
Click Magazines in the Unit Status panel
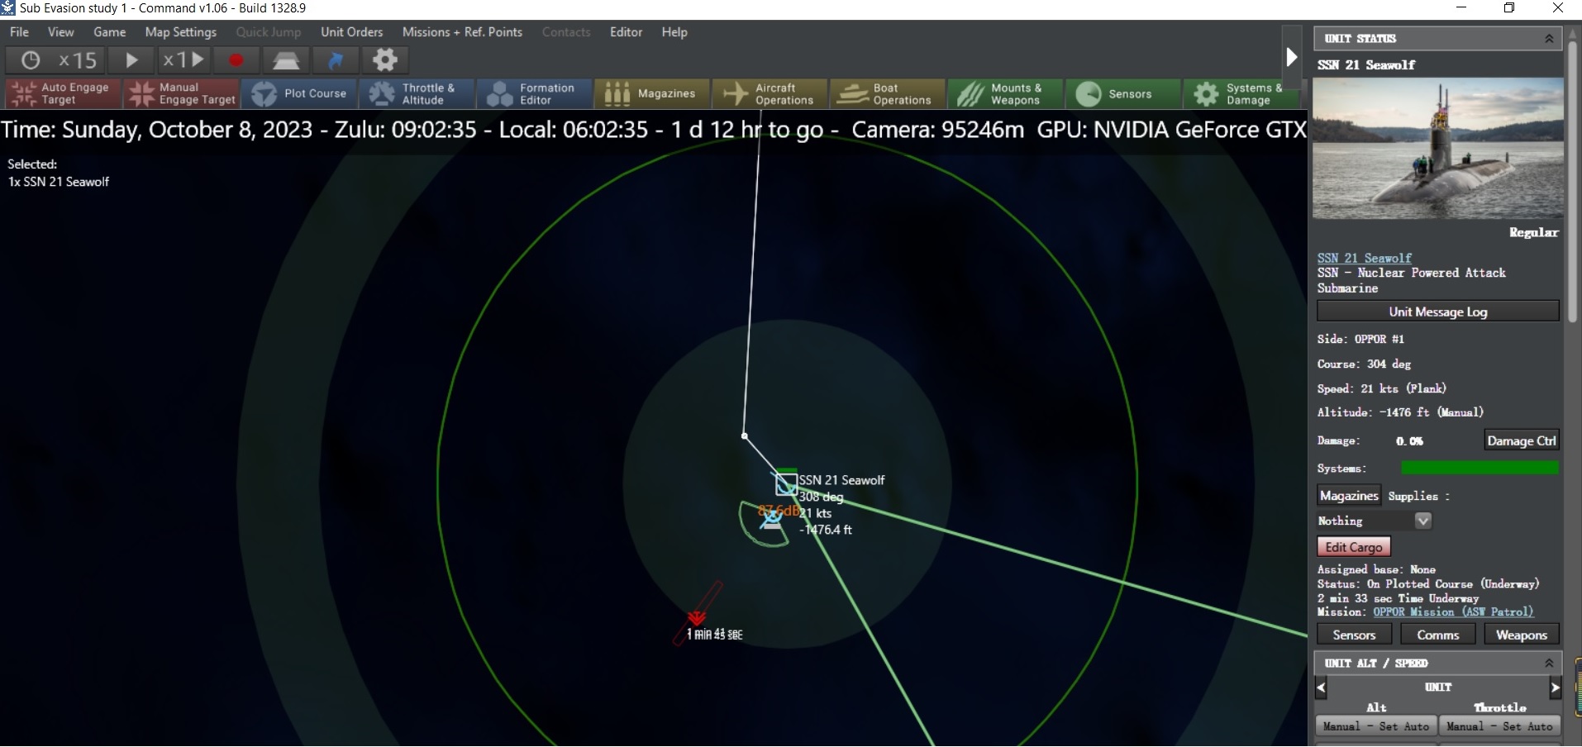(x=1349, y=495)
